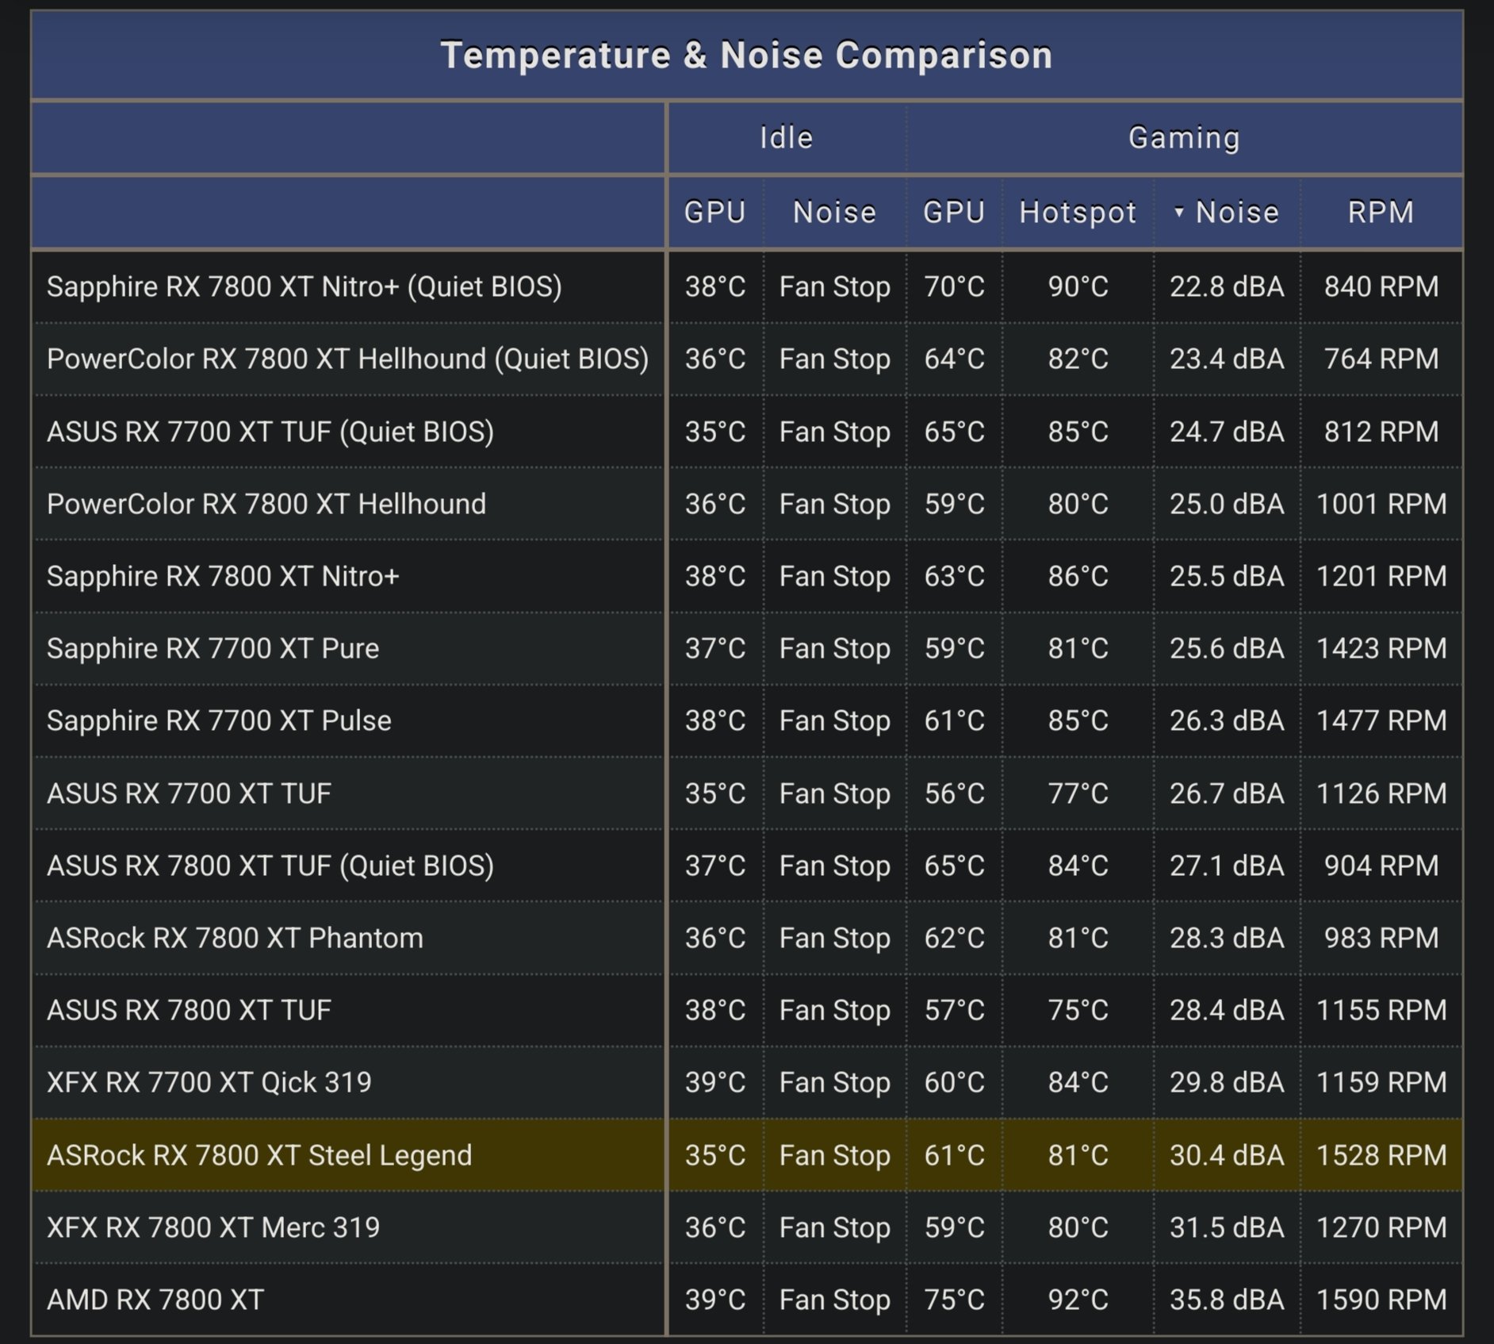Click the Temperature & Noise Comparison title

click(x=746, y=56)
